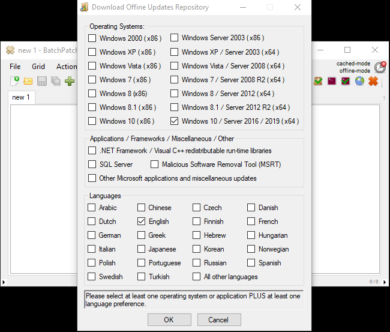Image resolution: width=390 pixels, height=332 pixels.
Task: Close the Download Offline Updates Repository dialog
Action: click(x=298, y=7)
